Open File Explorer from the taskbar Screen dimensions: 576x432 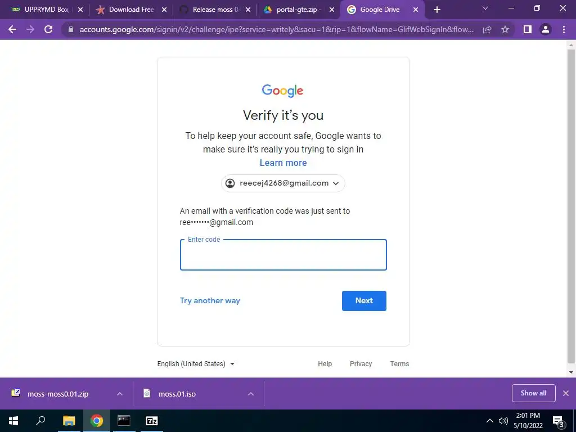(x=69, y=421)
